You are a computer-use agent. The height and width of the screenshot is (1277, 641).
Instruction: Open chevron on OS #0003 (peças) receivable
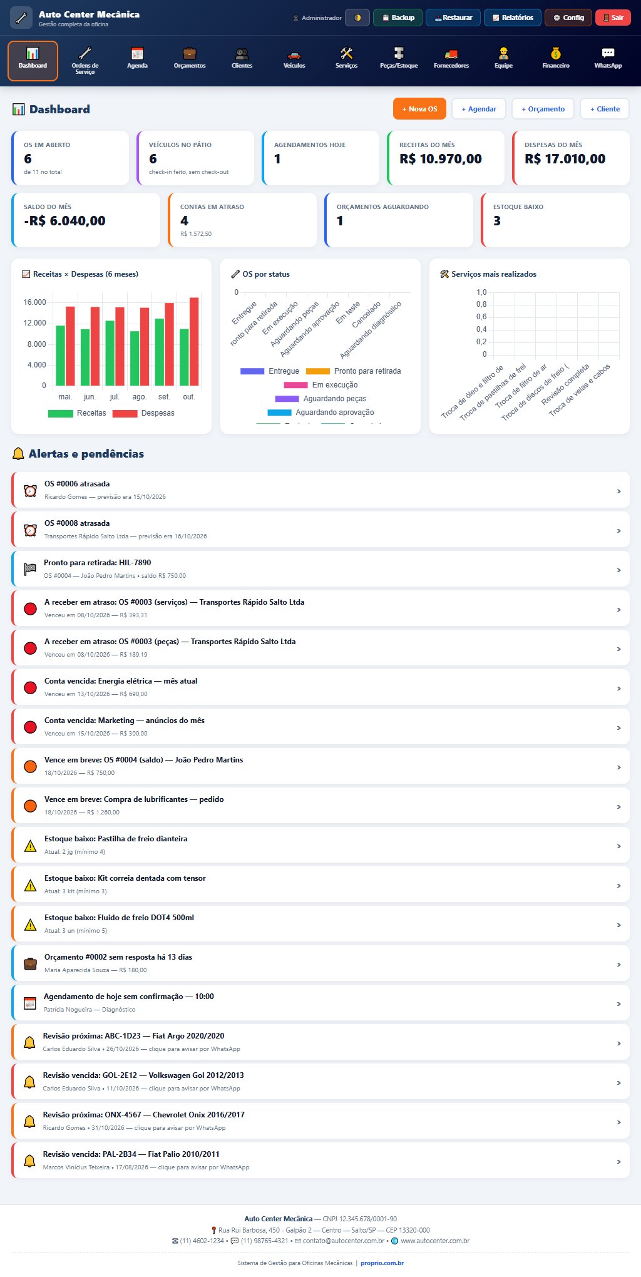[618, 649]
